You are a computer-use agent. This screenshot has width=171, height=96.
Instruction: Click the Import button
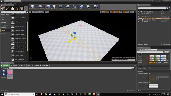click(x=14, y=65)
